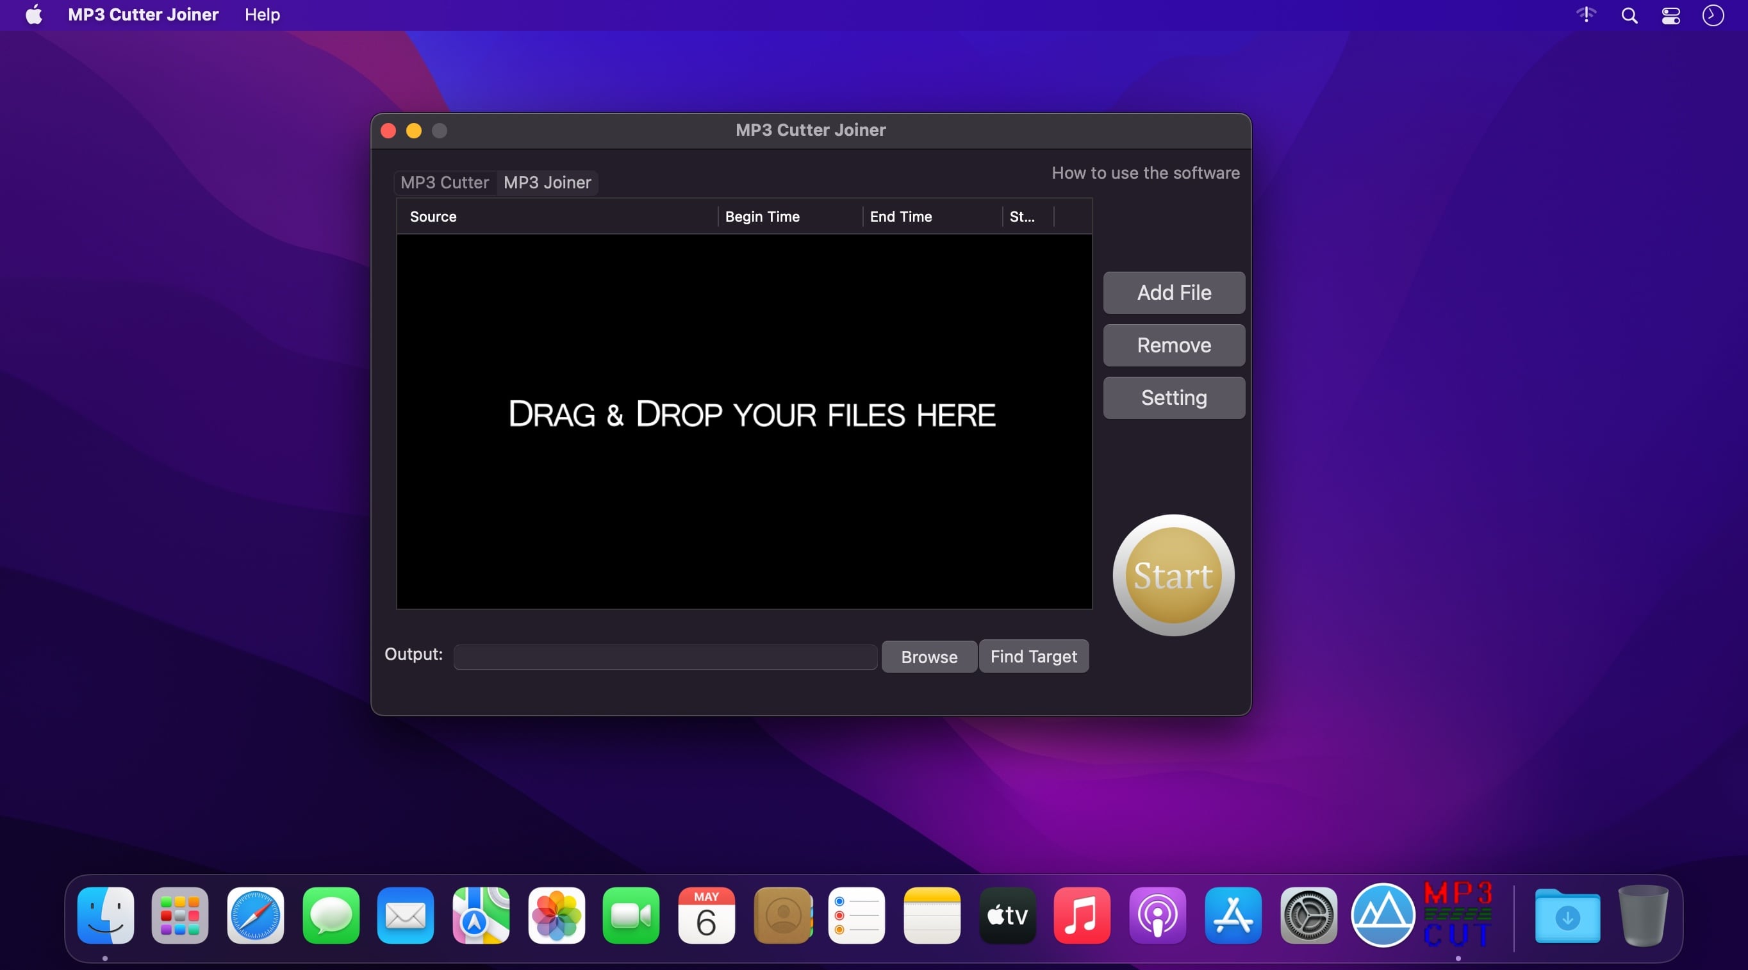Screen dimensions: 1748x970
Task: Open Spotlight search in menu bar
Action: 1629,15
